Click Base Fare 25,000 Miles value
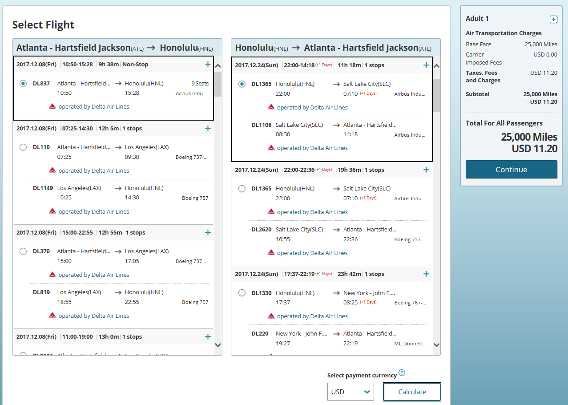 pos(541,44)
